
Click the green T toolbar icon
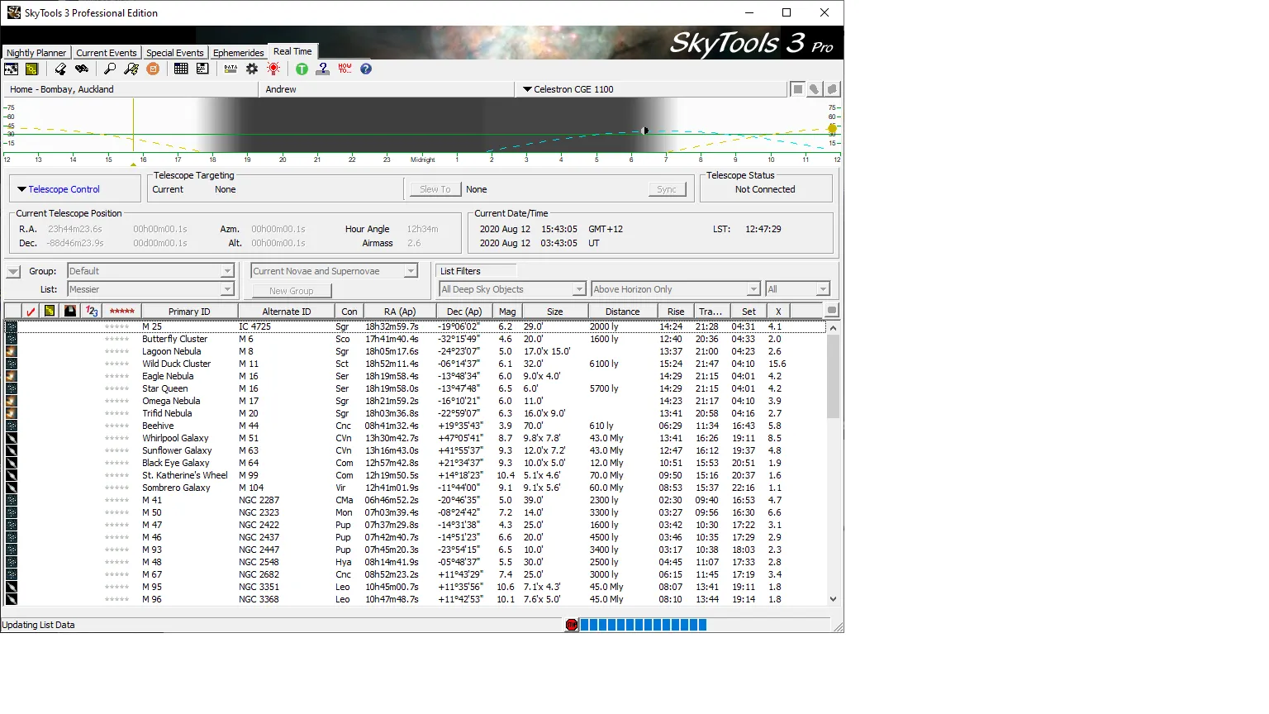302,69
